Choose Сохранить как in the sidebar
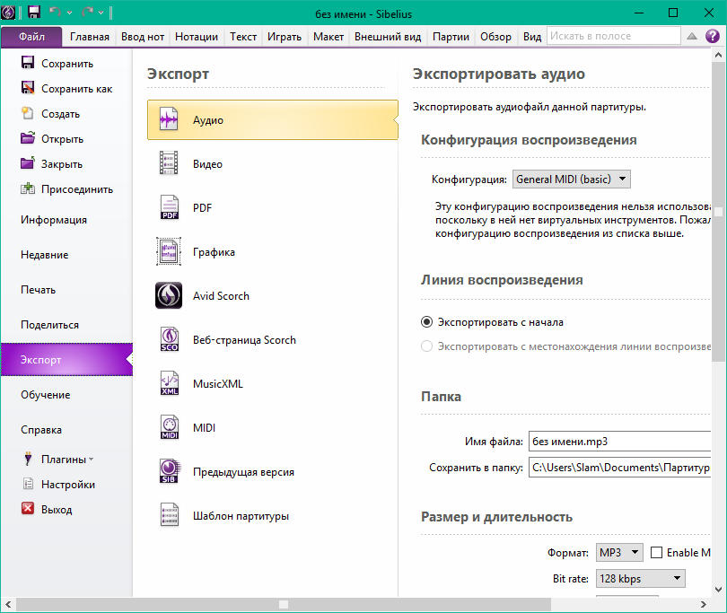727x613 pixels. (x=66, y=89)
